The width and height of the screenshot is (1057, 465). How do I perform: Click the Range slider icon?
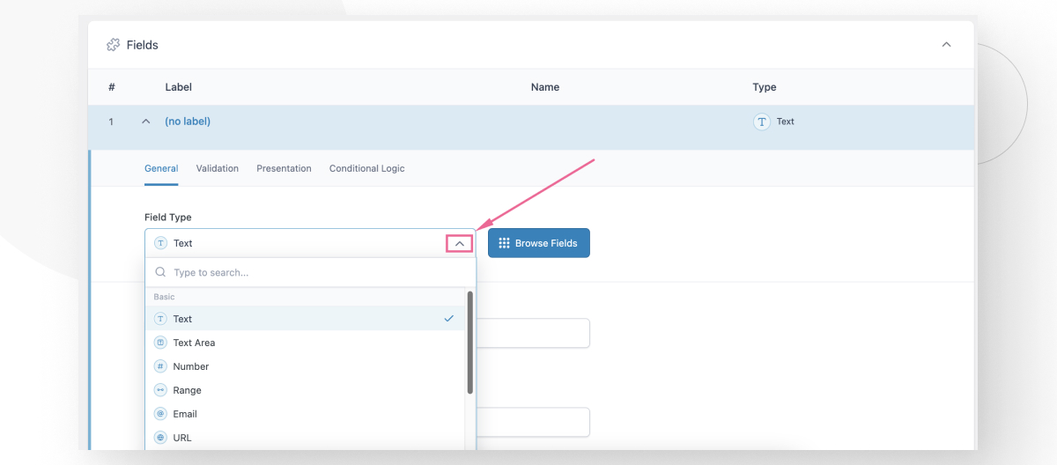pyautogui.click(x=160, y=390)
